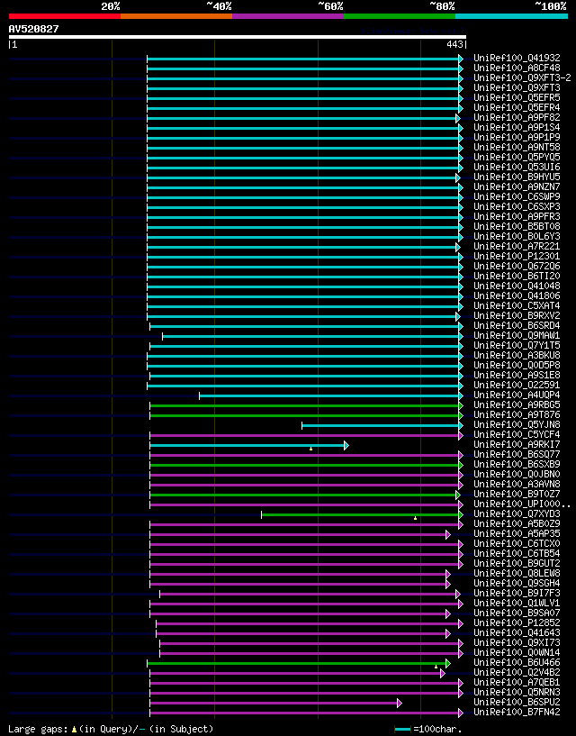Click the arrowhead ending the Q2V4B2 alignment
Image resolution: width=576 pixels, height=736 pixels.
click(x=443, y=674)
